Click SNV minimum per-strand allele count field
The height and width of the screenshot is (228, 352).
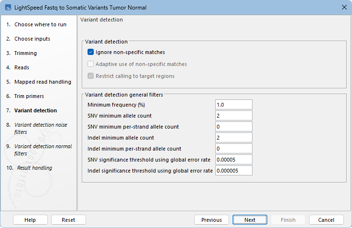234,127
